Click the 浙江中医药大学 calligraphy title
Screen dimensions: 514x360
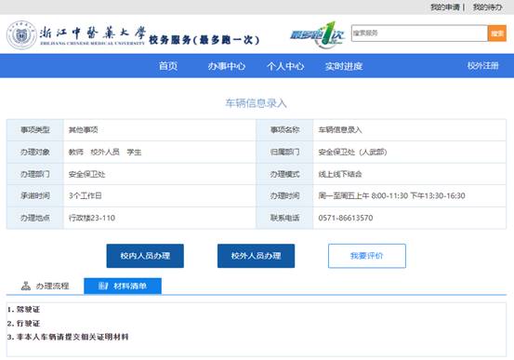click(x=93, y=33)
